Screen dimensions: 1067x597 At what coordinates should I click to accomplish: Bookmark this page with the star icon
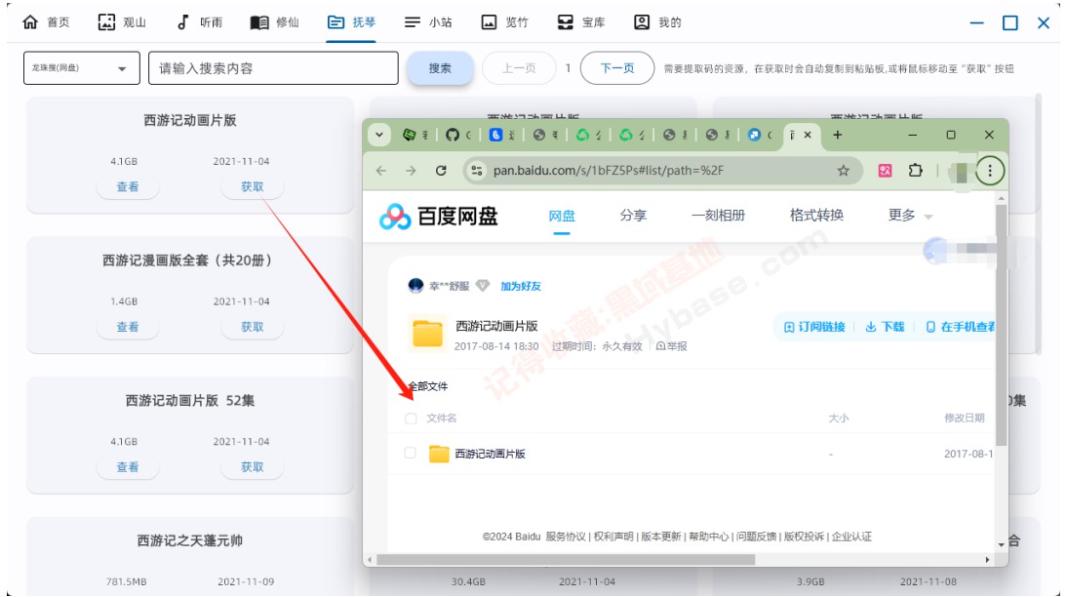point(843,171)
